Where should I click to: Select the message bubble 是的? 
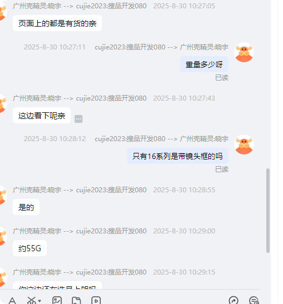(x=26, y=207)
